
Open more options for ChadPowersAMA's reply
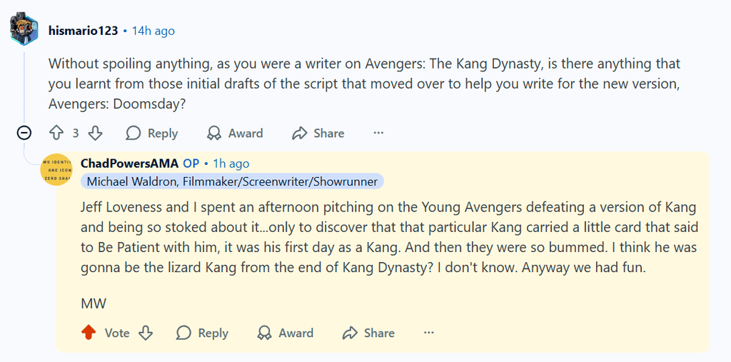pyautogui.click(x=429, y=333)
